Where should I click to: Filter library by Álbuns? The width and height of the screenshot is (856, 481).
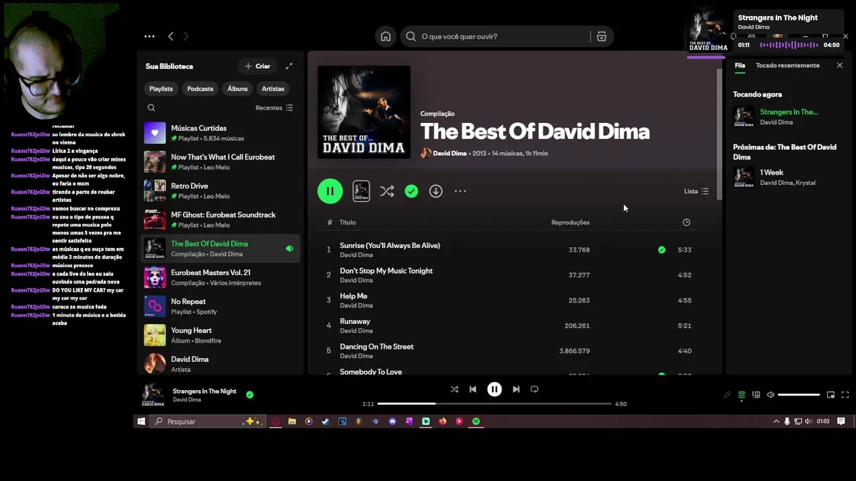coord(237,89)
